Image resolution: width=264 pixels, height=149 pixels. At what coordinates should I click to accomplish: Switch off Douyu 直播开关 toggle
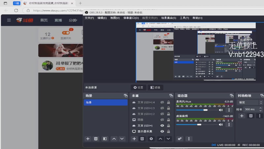point(66,32)
